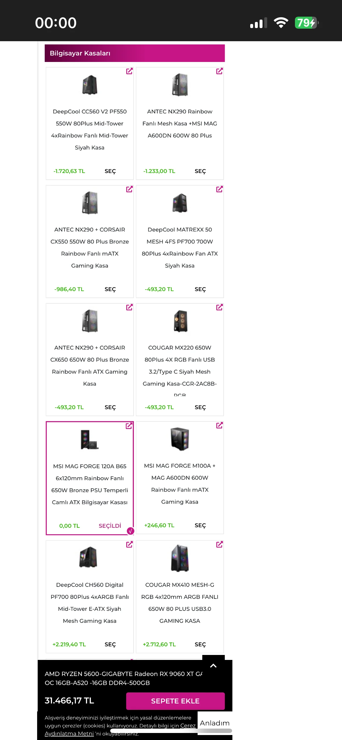This screenshot has width=342, height=740.
Task: Add the configured PC with SEPETE EKLE
Action: (x=175, y=701)
